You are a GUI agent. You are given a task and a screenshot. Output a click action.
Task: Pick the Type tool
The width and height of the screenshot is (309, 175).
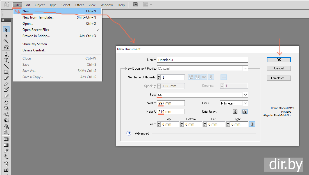(x=6, y=60)
